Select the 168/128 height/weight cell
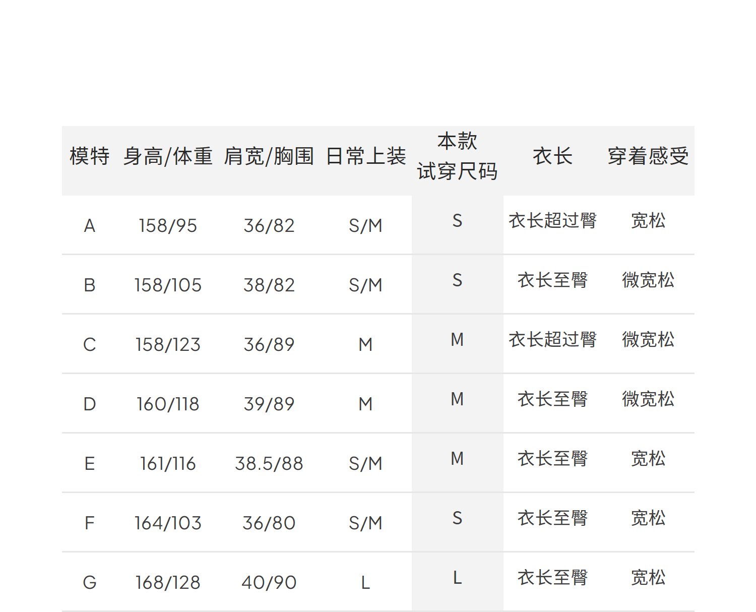 [x=168, y=582]
